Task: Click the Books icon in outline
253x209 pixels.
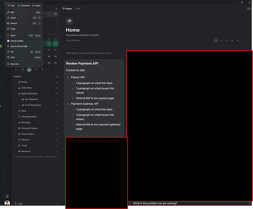Action: (19, 82)
